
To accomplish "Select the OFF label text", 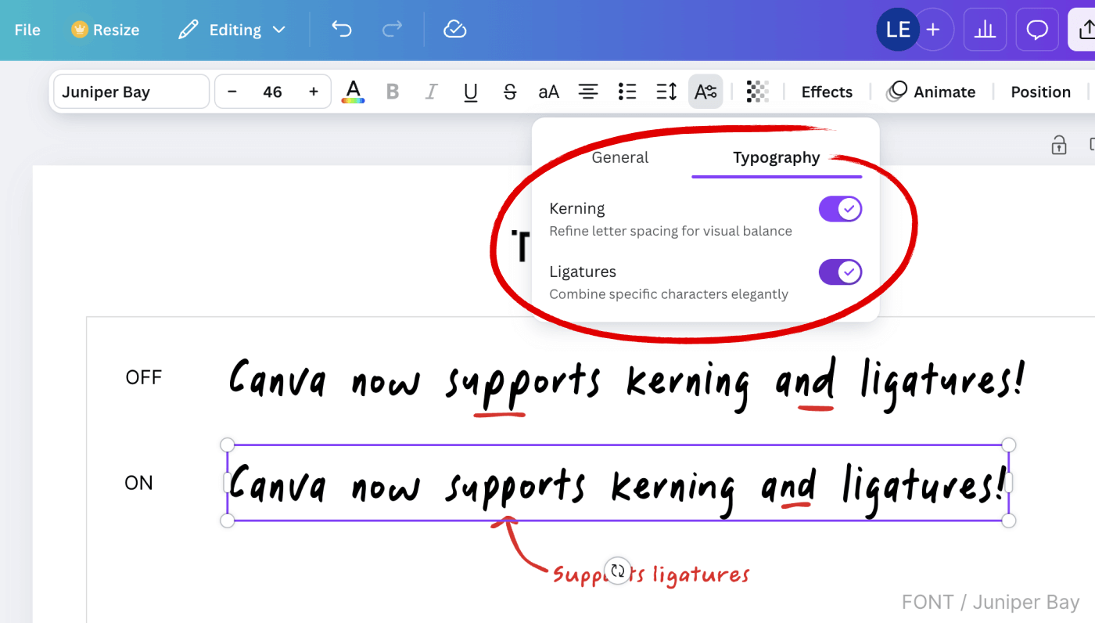I will pos(144,377).
